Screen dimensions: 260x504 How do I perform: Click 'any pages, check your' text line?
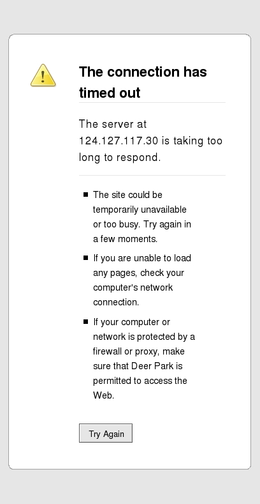(138, 273)
